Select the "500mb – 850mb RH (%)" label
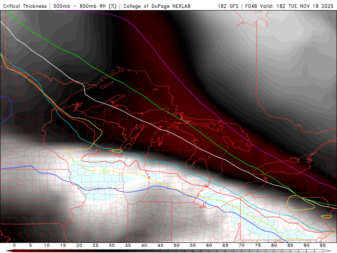The height and width of the screenshot is (253, 337). (x=85, y=6)
